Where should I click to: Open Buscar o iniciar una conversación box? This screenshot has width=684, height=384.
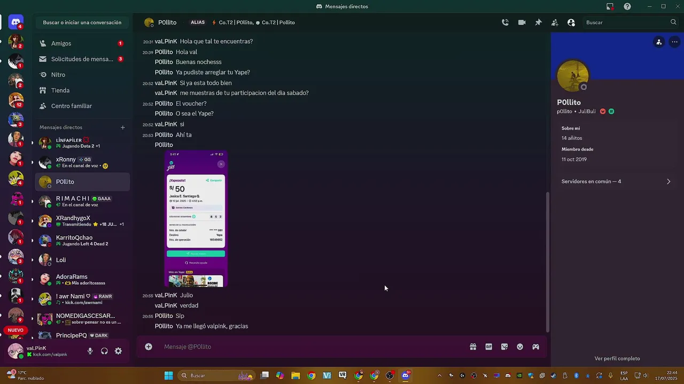pyautogui.click(x=82, y=22)
